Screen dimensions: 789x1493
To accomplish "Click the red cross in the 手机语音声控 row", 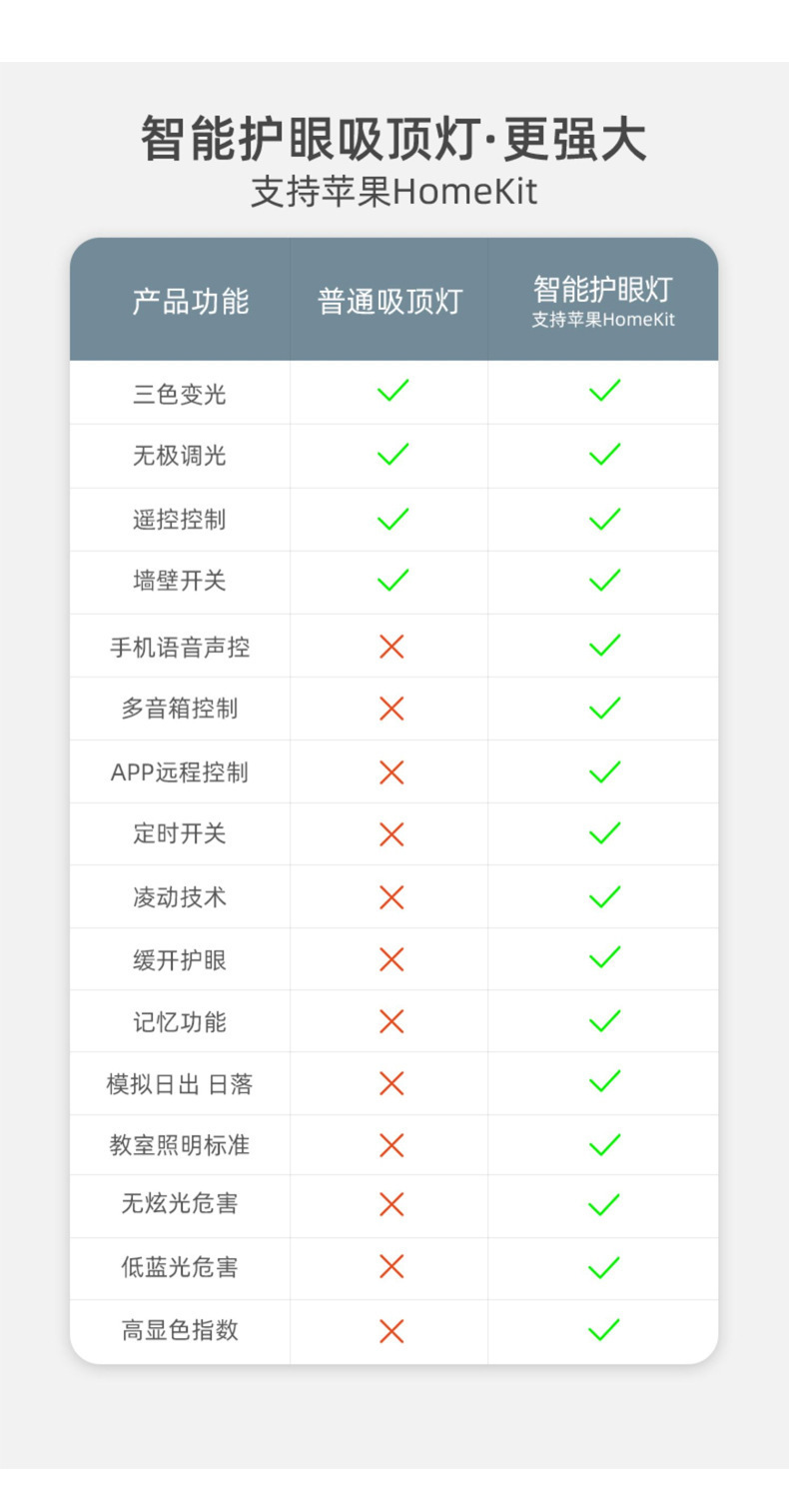I will pos(392,647).
